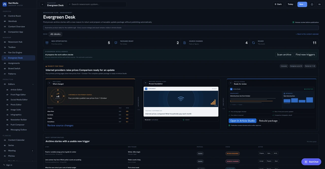The height and width of the screenshot is (169, 325).
Task: Collapse the sidebar with the double-chevron button
Action: click(42, 4)
